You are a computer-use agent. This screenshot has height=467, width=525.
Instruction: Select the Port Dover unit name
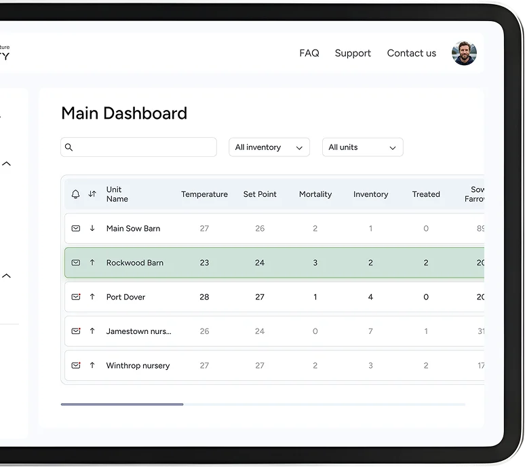(x=126, y=297)
